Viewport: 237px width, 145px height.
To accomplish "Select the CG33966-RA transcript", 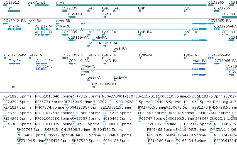I will (217, 29).
